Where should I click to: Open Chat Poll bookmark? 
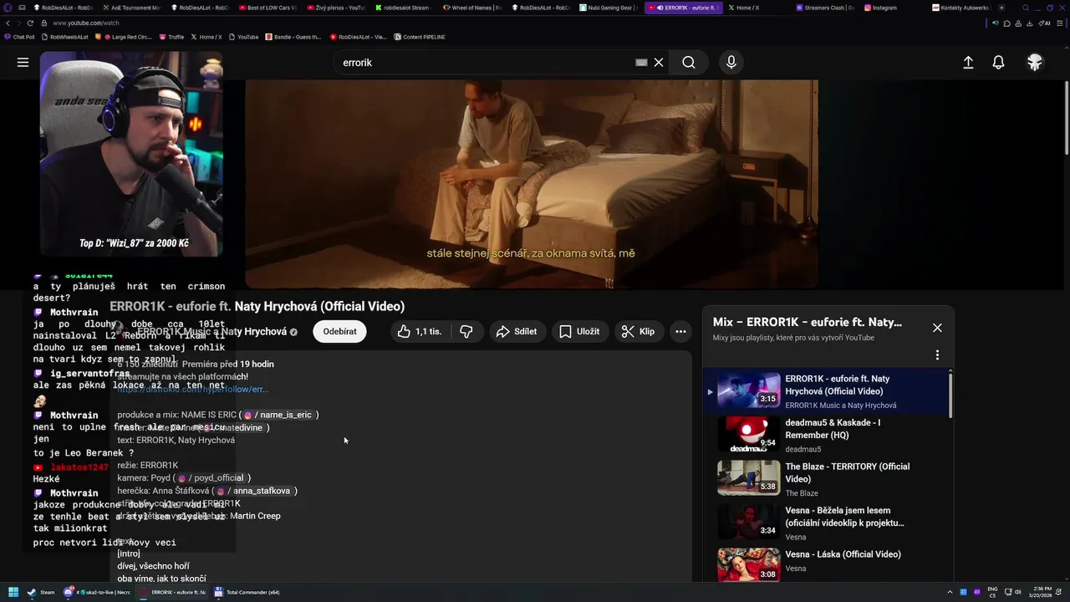20,37
